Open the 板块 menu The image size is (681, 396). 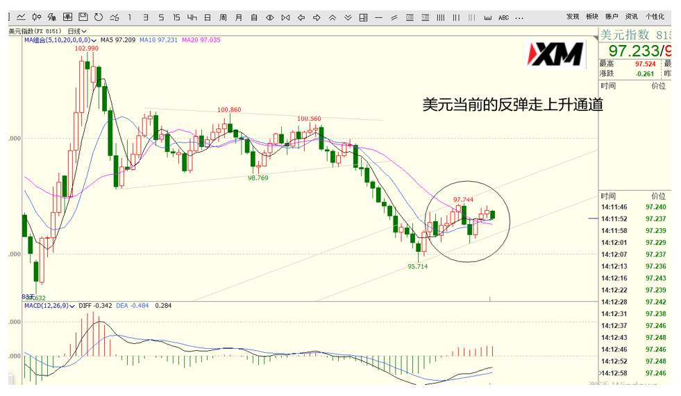pyautogui.click(x=592, y=17)
